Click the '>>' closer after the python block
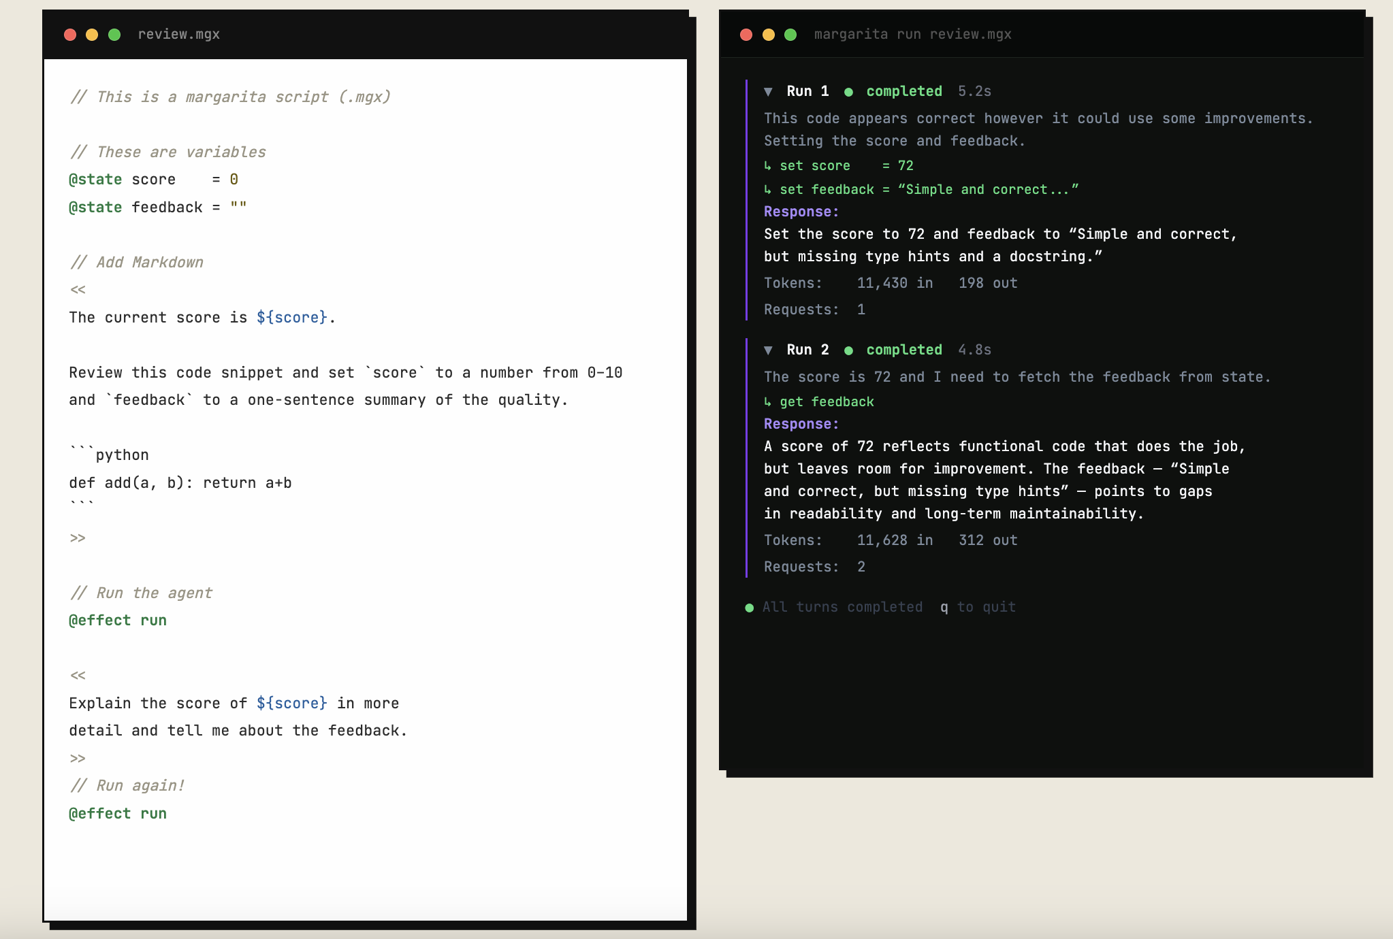 pyautogui.click(x=78, y=538)
